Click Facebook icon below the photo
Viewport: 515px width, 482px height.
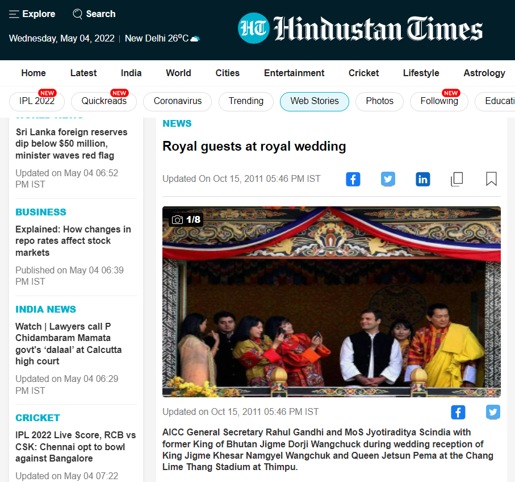click(x=458, y=412)
